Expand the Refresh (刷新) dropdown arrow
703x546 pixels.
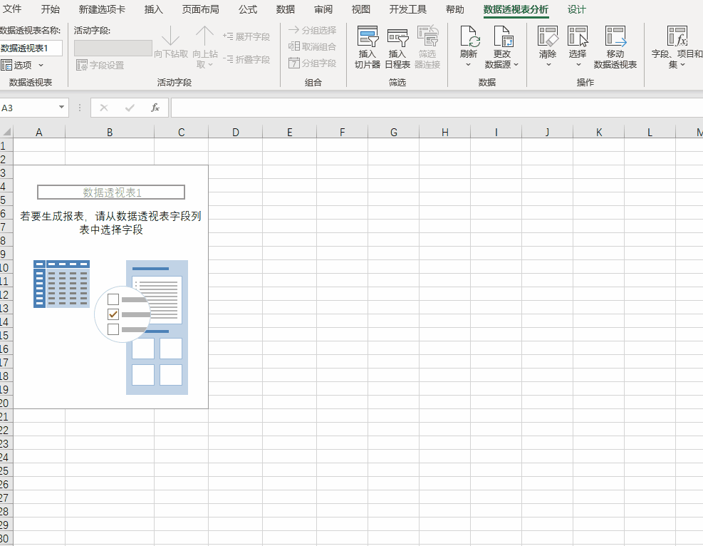[x=469, y=65]
